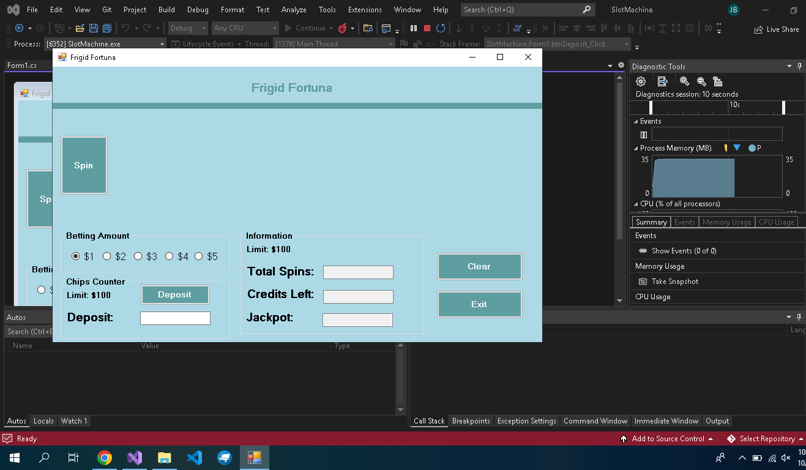This screenshot has width=806, height=470.
Task: Click the Hot Reload flame icon
Action: 343,28
